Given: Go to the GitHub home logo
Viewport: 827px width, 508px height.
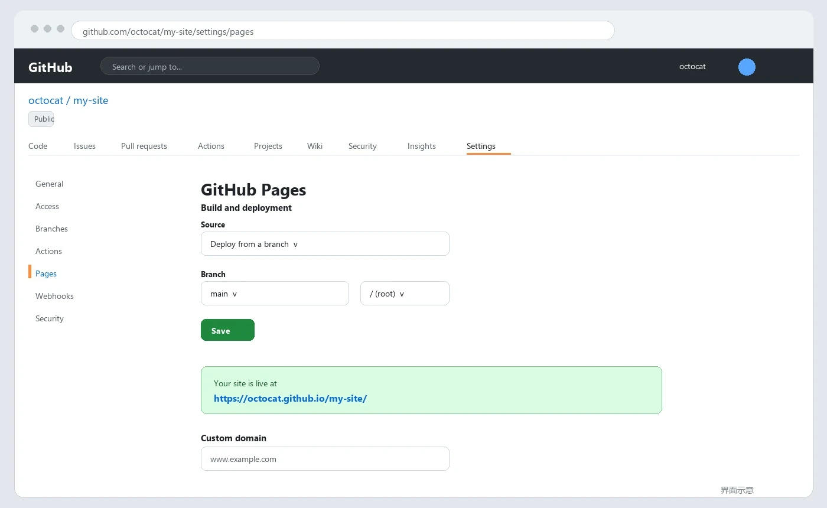Looking at the screenshot, I should point(50,67).
